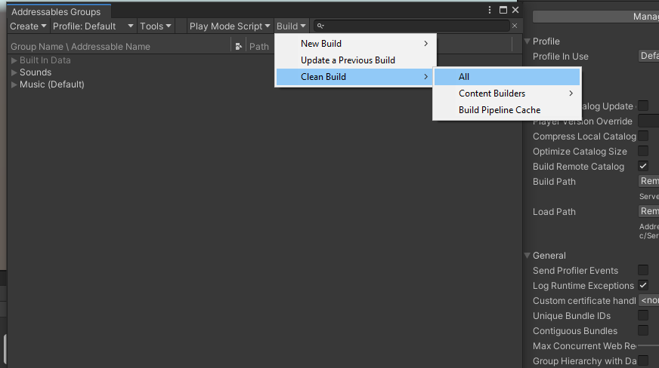Click the search magnifier icon

pos(320,26)
